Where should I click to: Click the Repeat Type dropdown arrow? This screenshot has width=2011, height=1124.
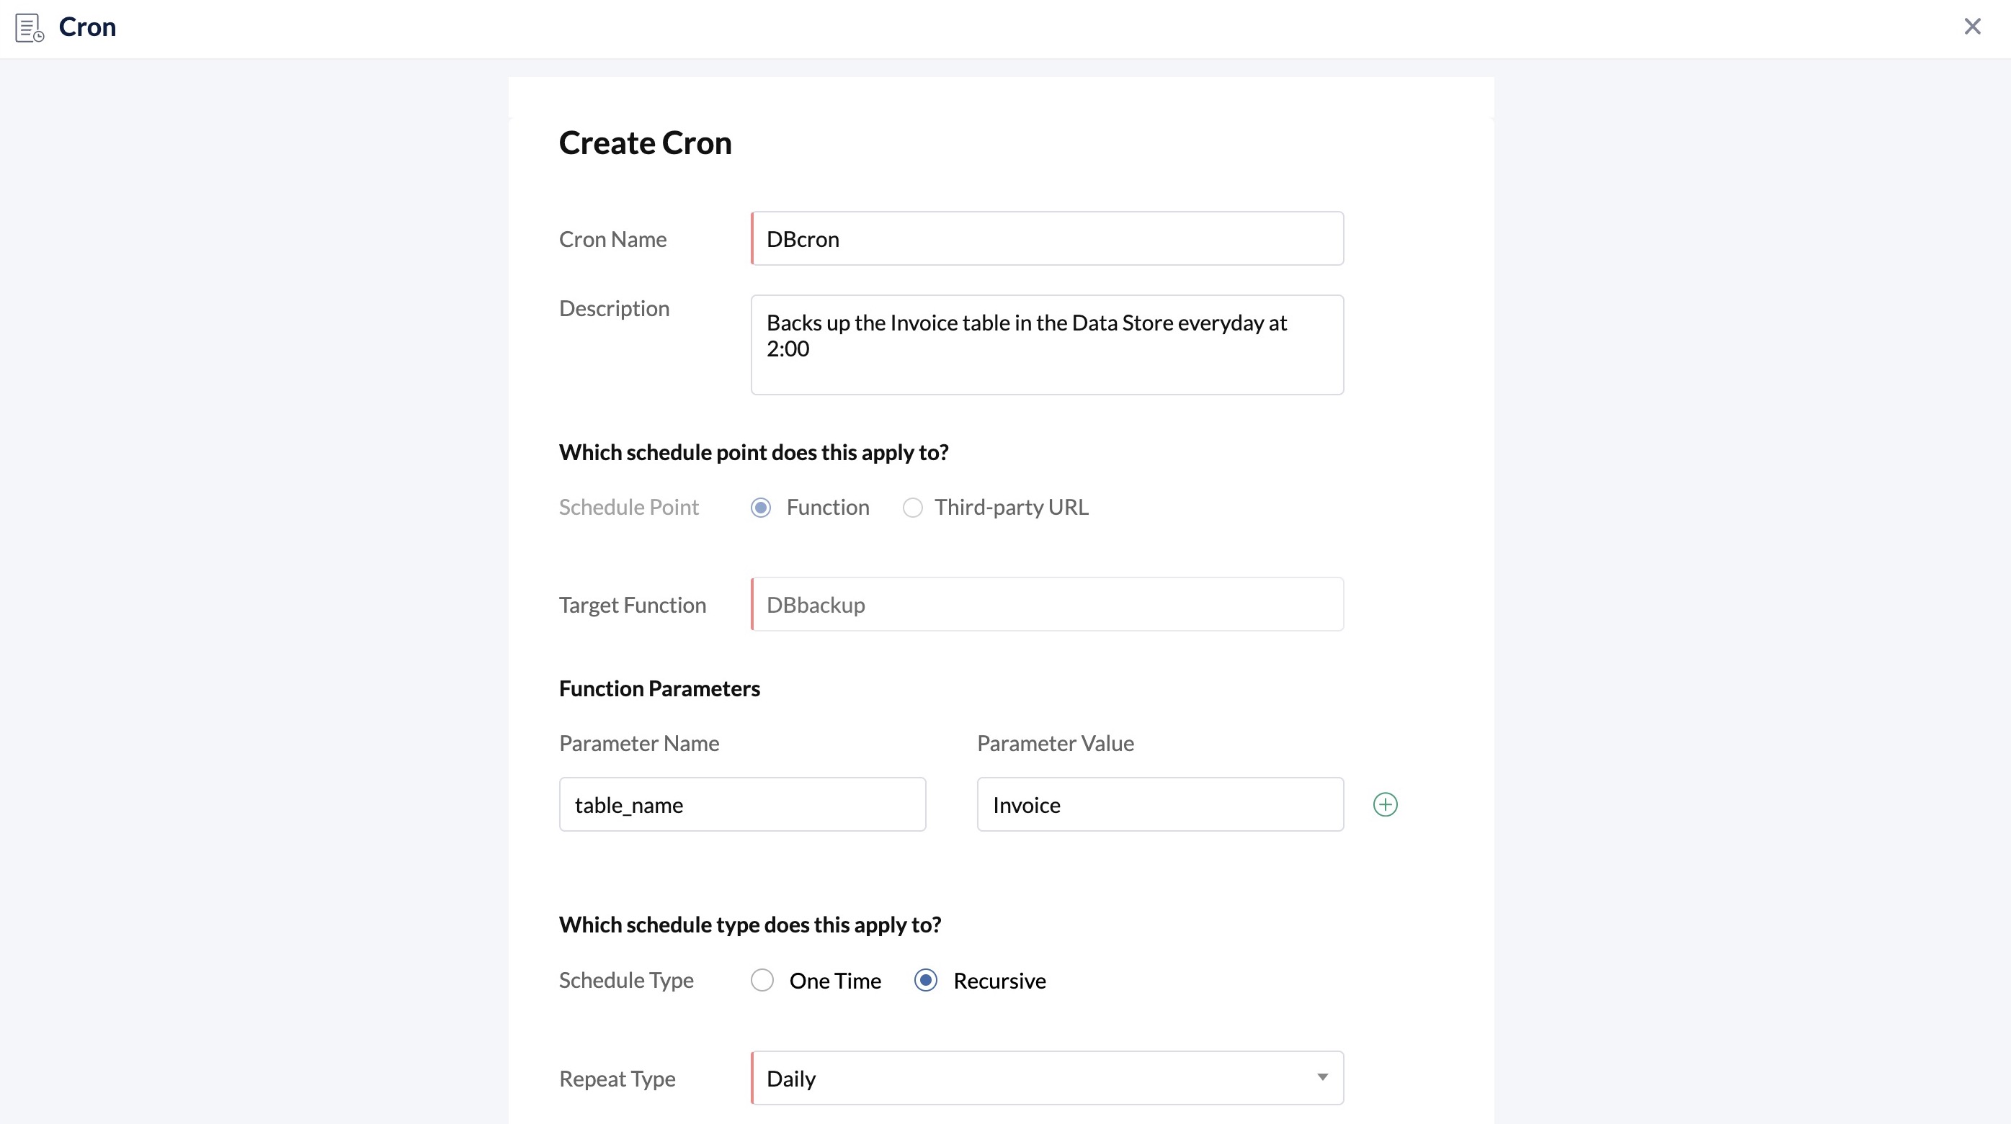click(x=1321, y=1076)
